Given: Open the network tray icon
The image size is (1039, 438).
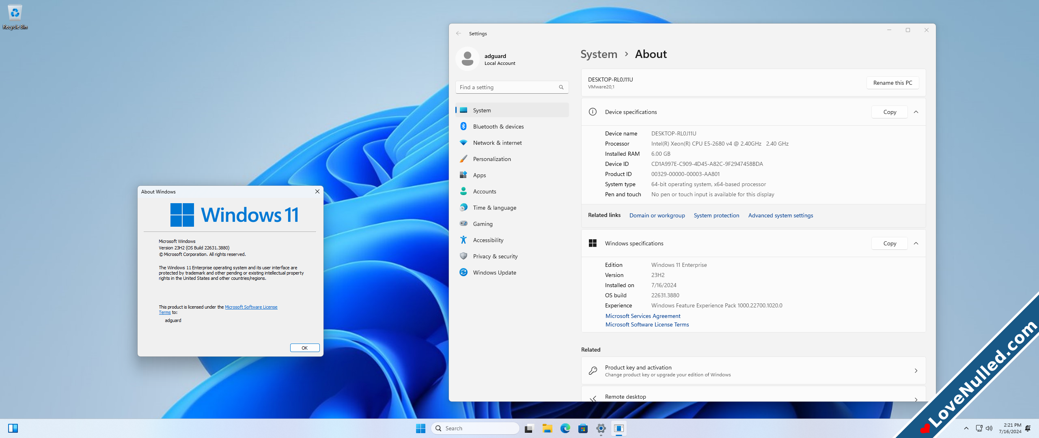Looking at the screenshot, I should [979, 428].
